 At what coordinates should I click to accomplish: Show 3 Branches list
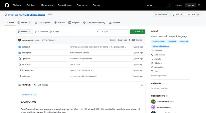(41, 32)
